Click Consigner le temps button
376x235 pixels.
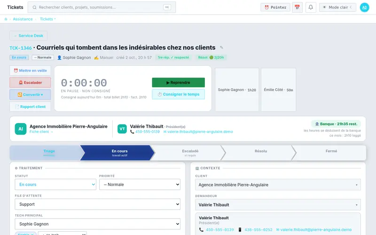point(179,94)
